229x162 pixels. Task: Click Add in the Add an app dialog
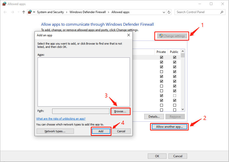101,131
